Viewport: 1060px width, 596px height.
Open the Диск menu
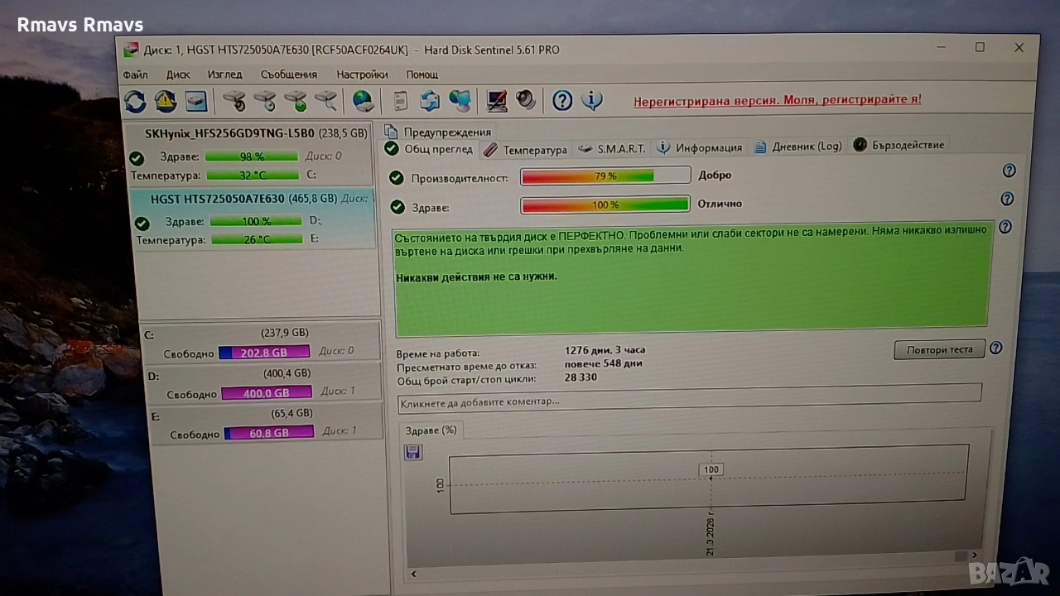pyautogui.click(x=178, y=74)
